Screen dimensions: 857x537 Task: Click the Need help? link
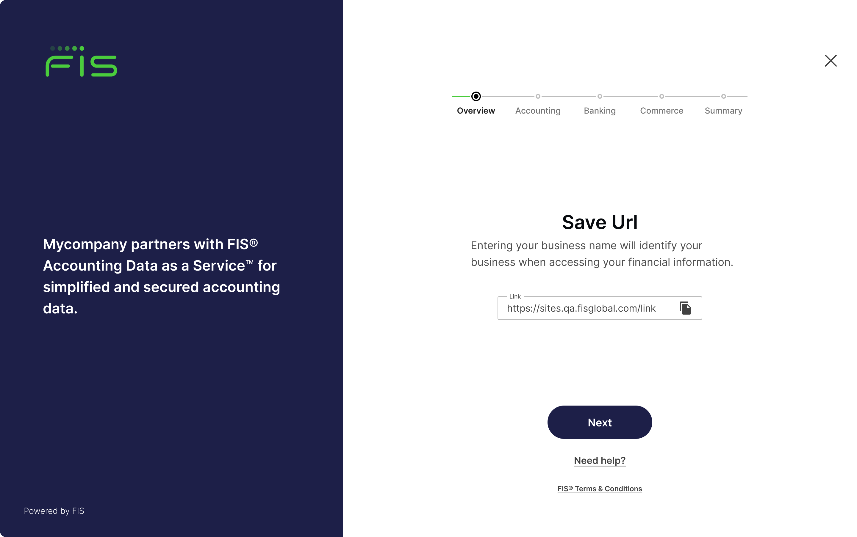coord(599,460)
